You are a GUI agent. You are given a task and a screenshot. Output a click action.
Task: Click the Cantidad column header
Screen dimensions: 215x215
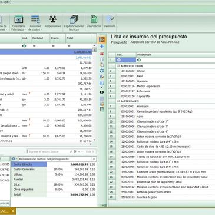40,38
